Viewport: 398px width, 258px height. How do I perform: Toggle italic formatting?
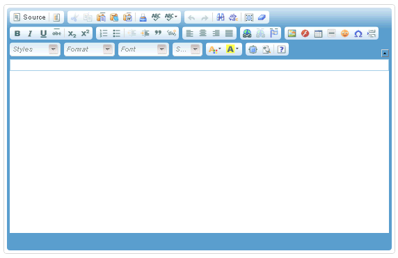click(x=30, y=33)
